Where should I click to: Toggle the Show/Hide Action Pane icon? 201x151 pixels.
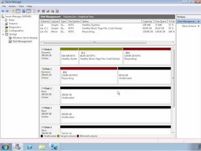click(28, 11)
